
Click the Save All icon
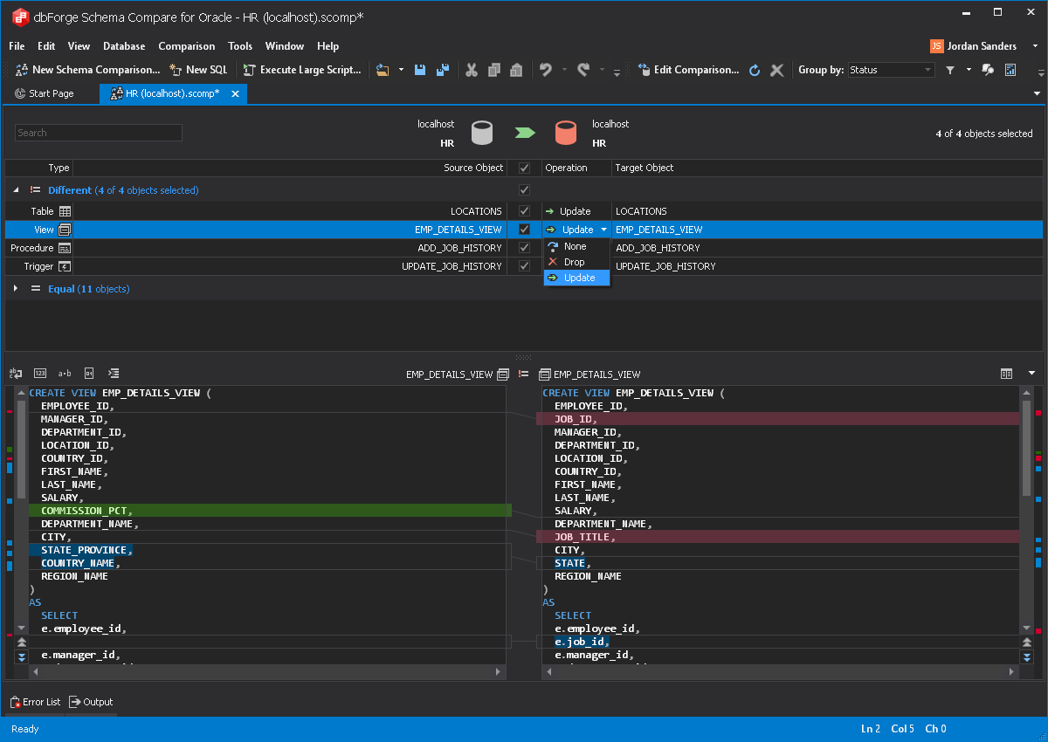[443, 70]
